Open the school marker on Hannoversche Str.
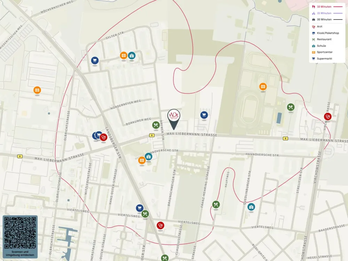 [149, 157]
